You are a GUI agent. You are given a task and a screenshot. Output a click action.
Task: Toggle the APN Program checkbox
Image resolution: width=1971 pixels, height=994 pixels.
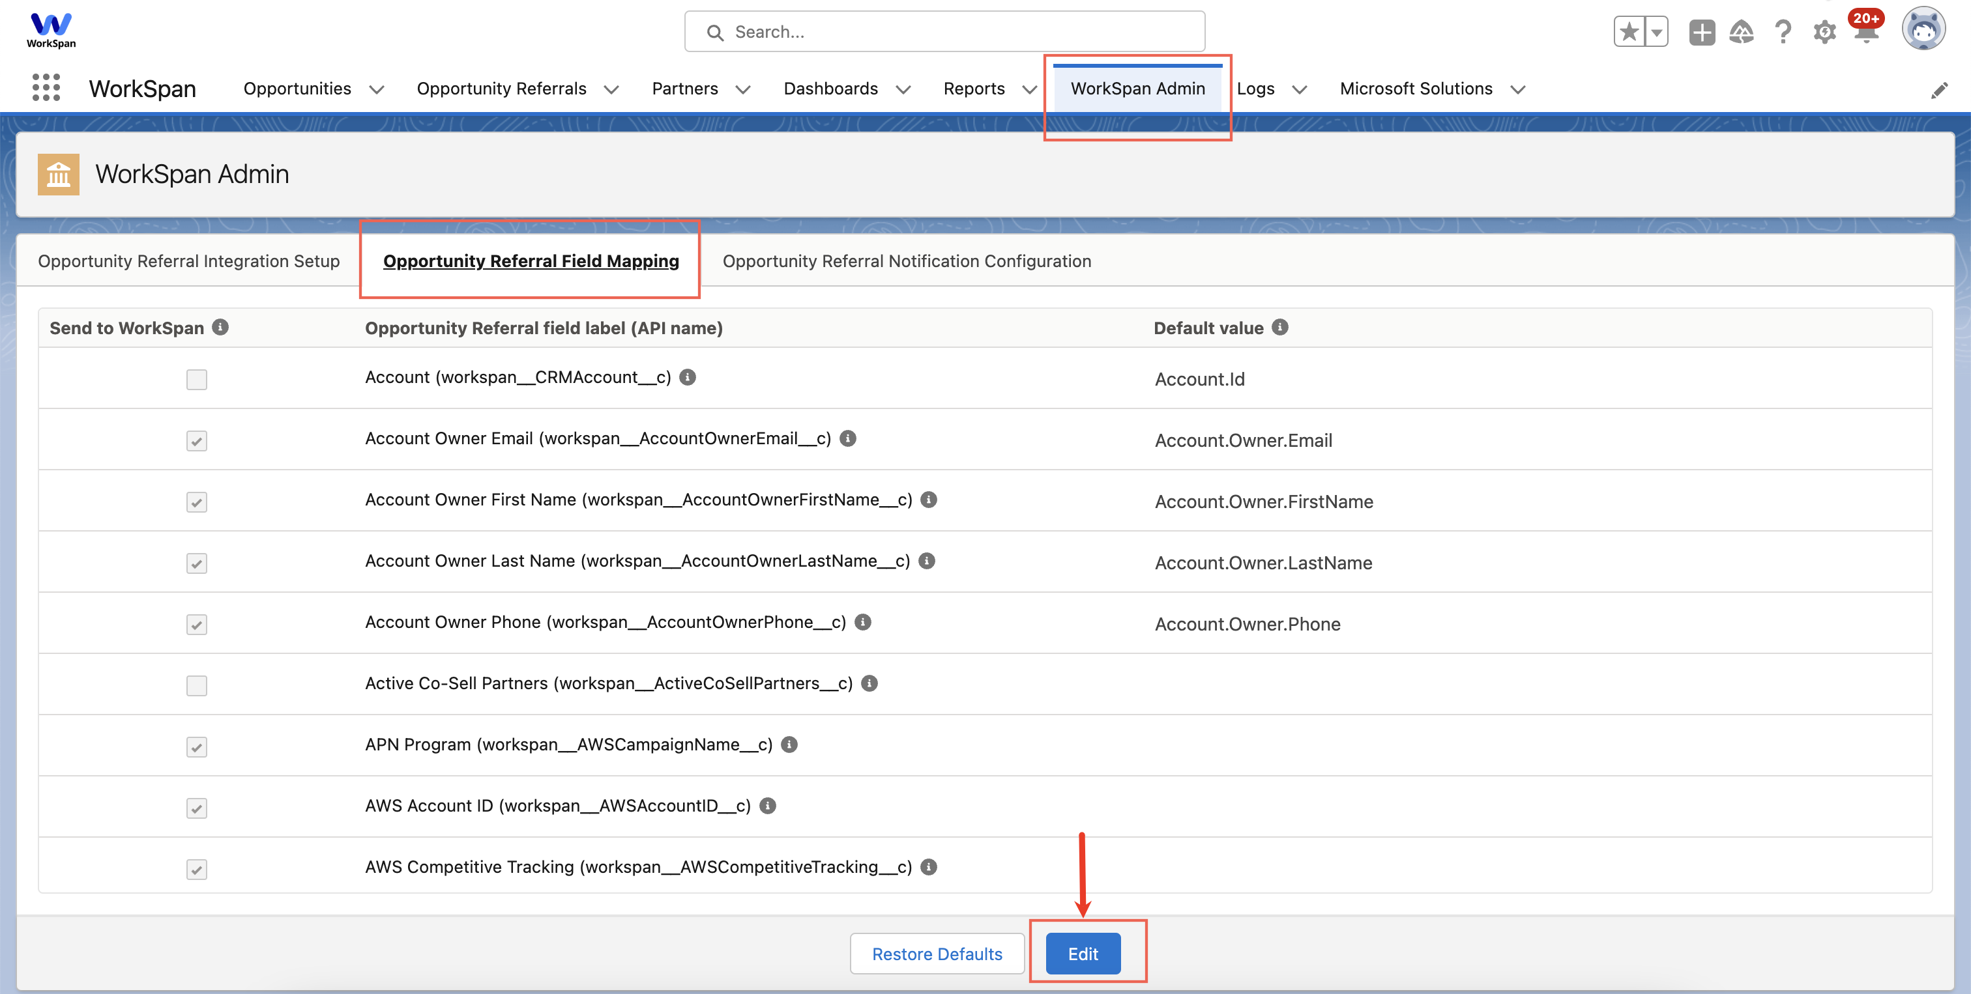pos(197,746)
